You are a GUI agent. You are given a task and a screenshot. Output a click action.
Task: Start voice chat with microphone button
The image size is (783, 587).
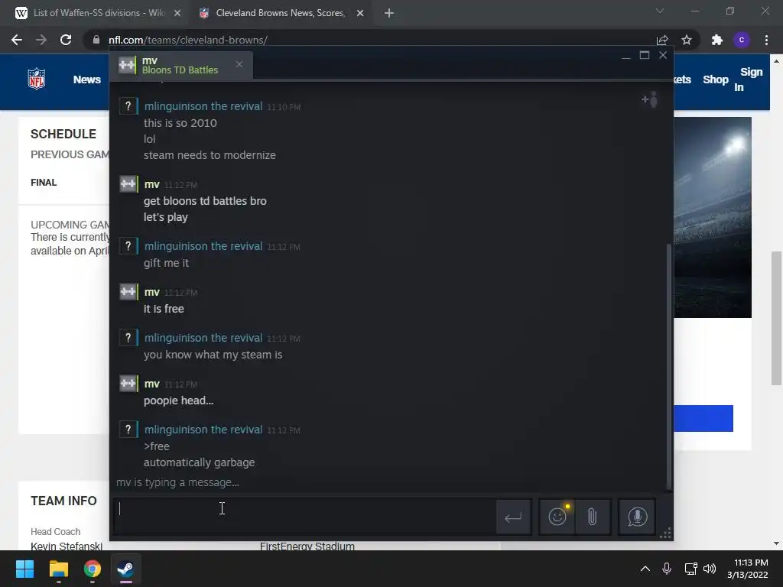click(637, 517)
